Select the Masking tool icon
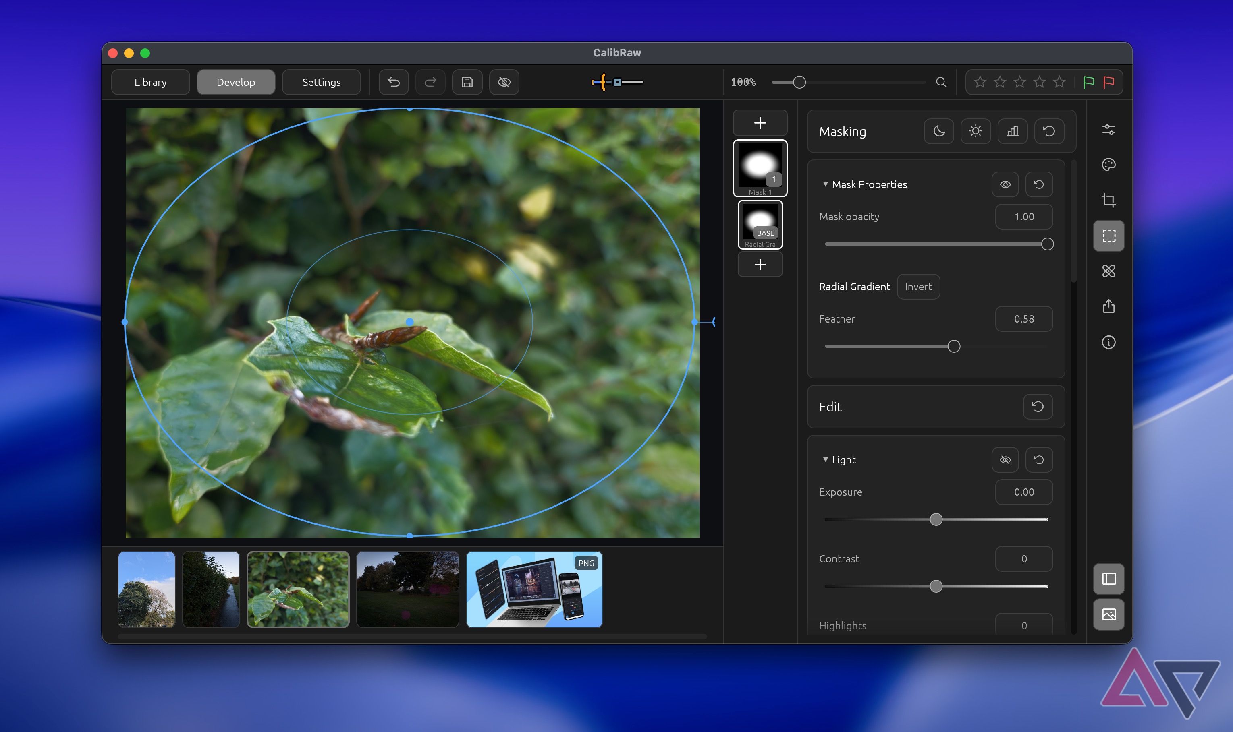 (1108, 236)
